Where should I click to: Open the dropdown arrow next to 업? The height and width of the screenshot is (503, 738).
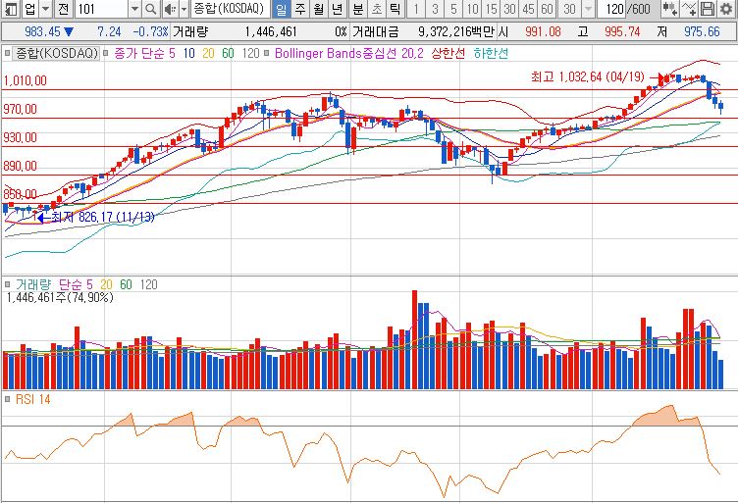point(46,9)
